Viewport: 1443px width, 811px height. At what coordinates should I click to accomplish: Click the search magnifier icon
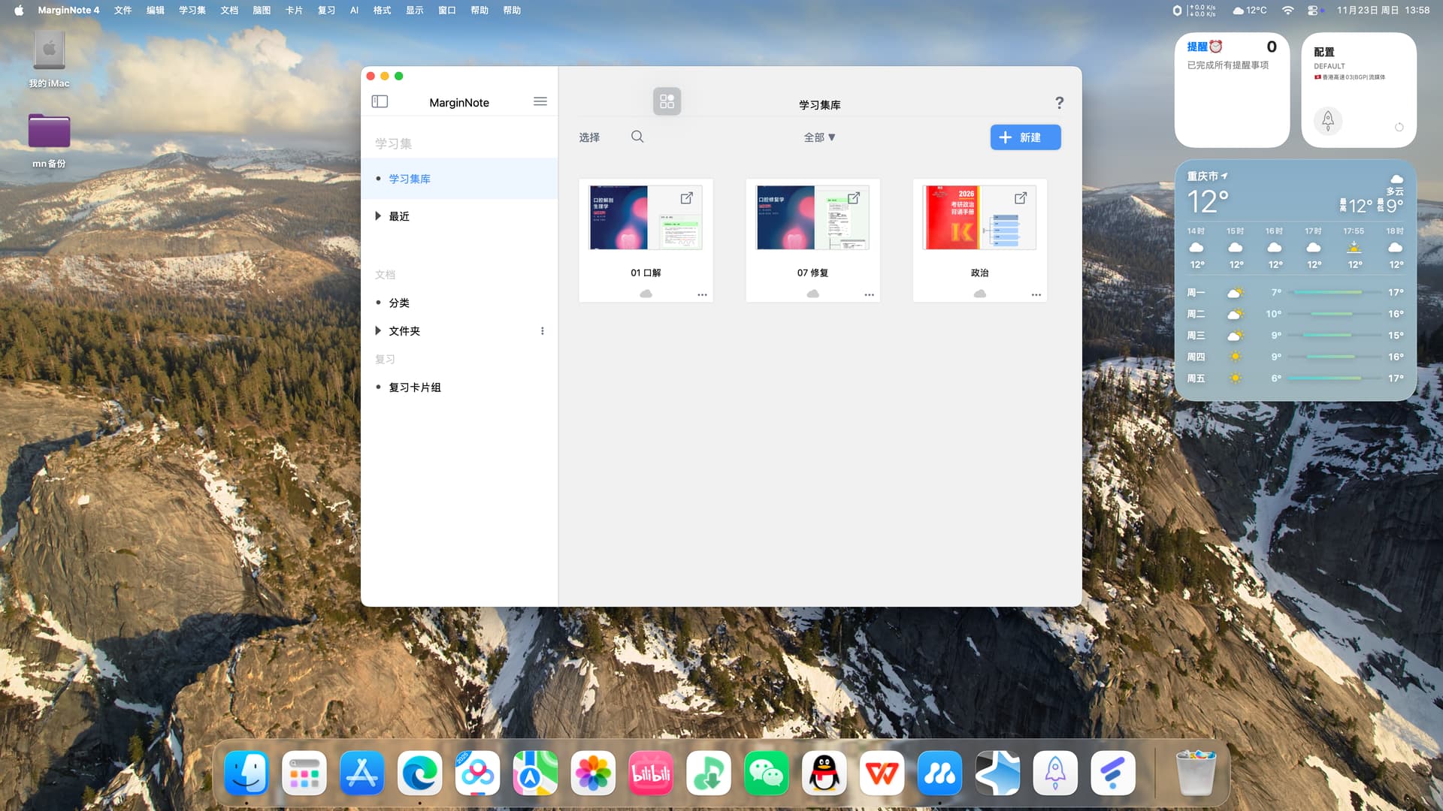point(637,137)
